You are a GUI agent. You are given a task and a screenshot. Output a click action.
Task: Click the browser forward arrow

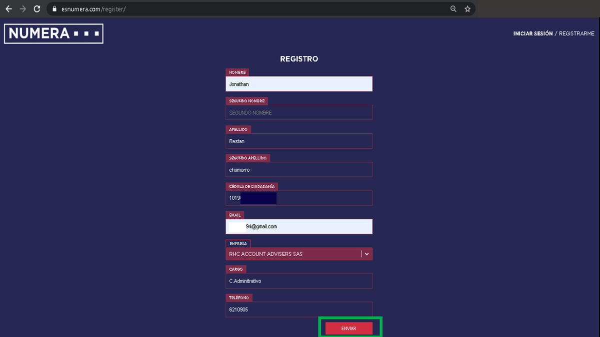(x=22, y=9)
